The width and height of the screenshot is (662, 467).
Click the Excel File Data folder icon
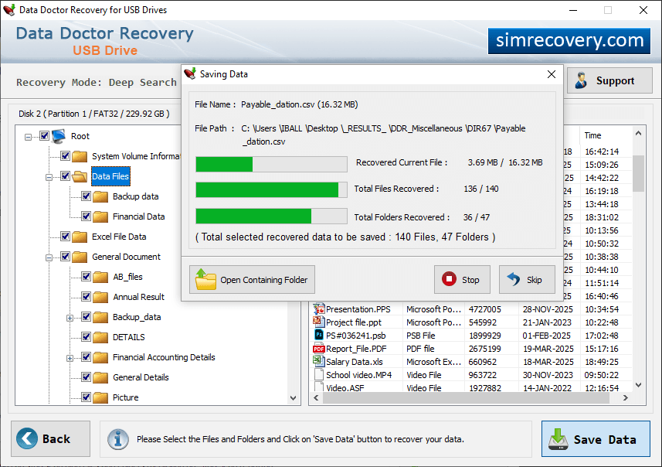click(80, 237)
